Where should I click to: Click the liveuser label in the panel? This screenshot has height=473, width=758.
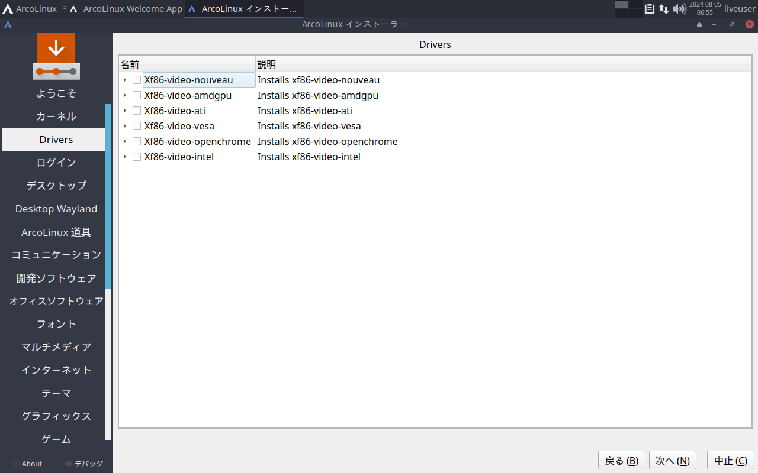click(740, 9)
